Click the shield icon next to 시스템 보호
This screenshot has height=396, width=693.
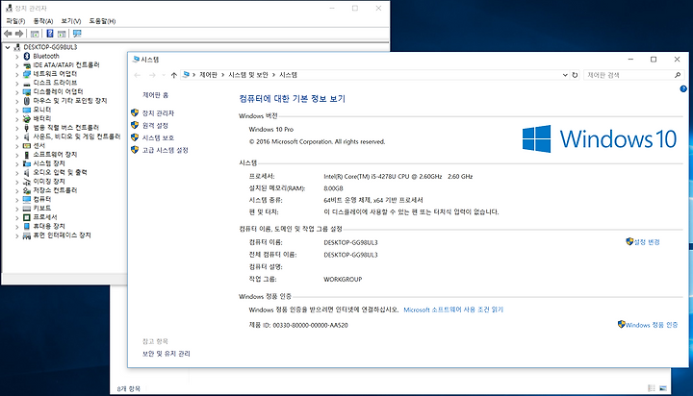coord(135,137)
